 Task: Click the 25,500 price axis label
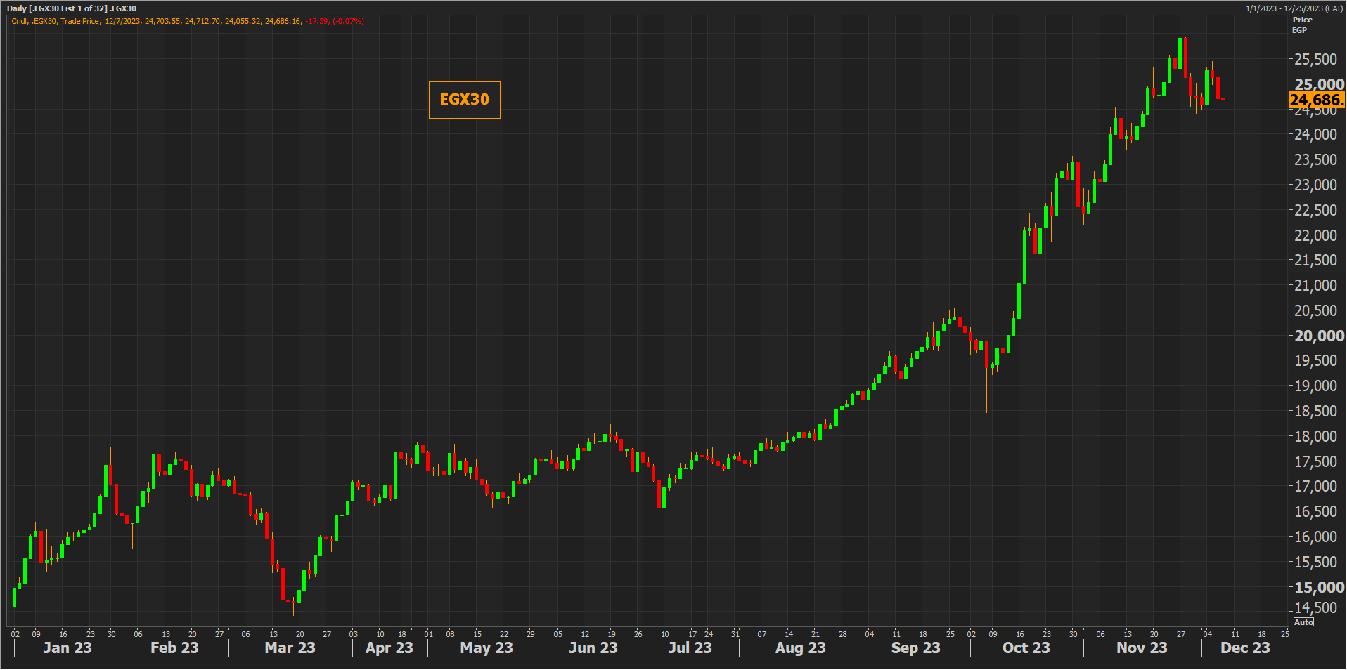1315,60
